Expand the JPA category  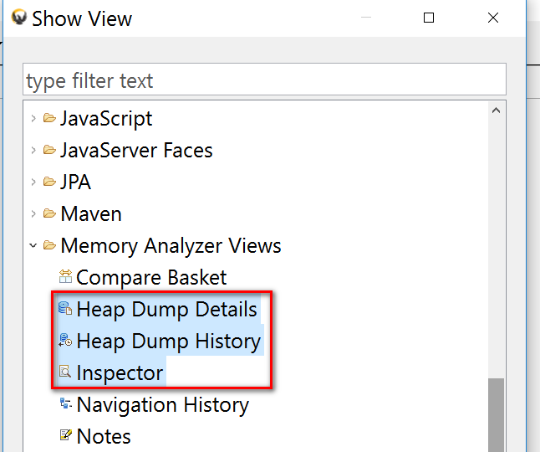[x=33, y=182]
